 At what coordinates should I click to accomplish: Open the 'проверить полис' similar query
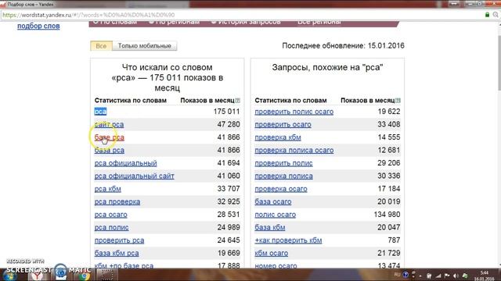coord(283,163)
